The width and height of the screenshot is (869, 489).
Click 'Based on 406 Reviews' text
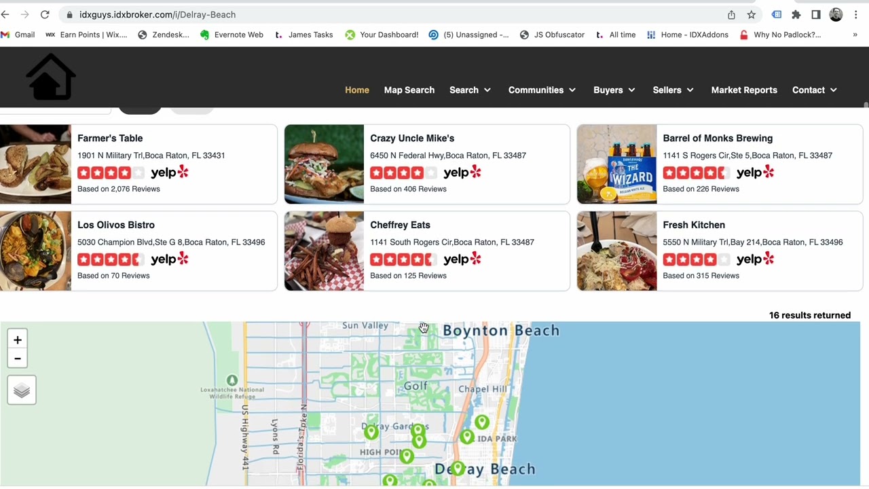pos(408,189)
